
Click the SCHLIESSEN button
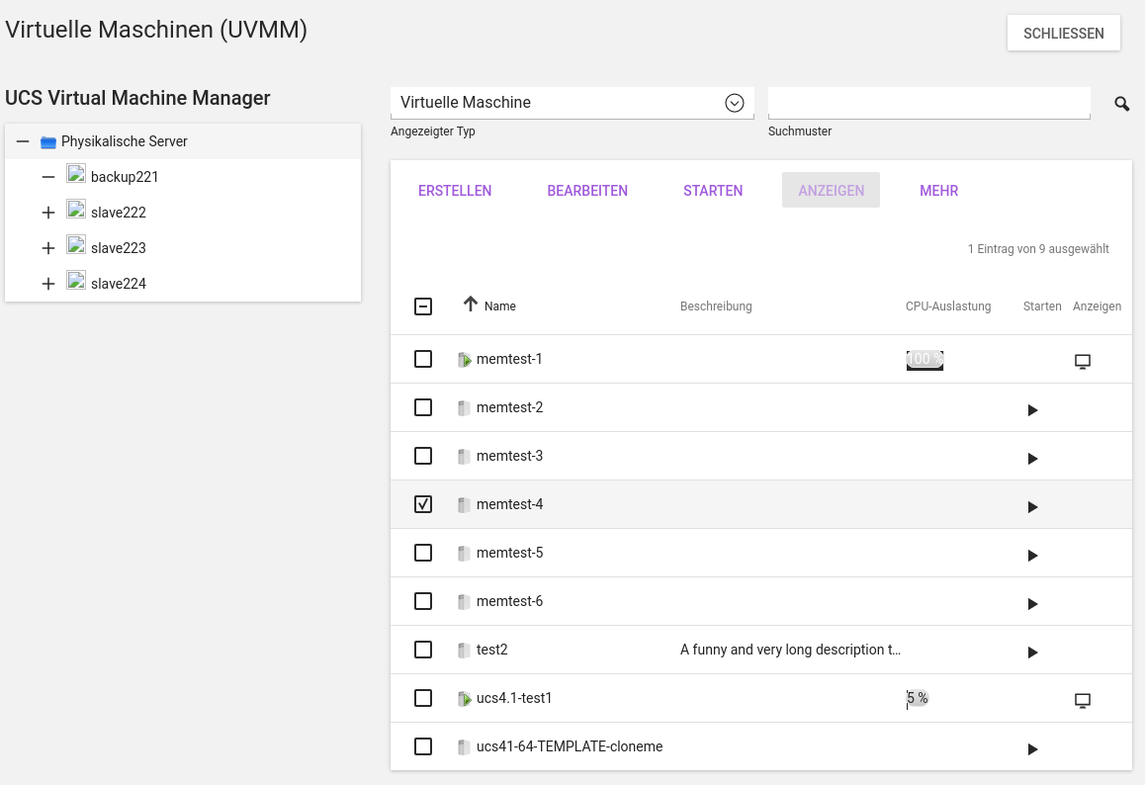coord(1063,34)
